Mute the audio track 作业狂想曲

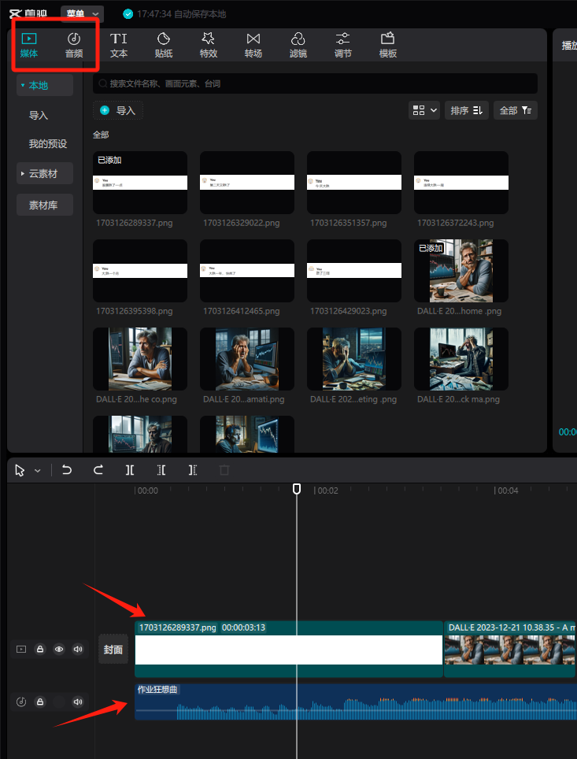point(78,702)
